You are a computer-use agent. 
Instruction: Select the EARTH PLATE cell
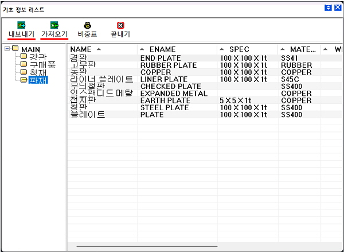tap(165, 100)
